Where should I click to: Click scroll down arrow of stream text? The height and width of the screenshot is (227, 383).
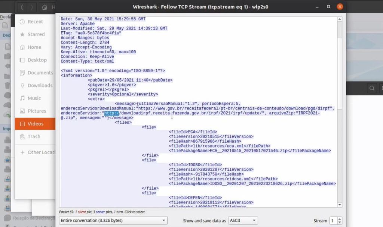point(340,205)
